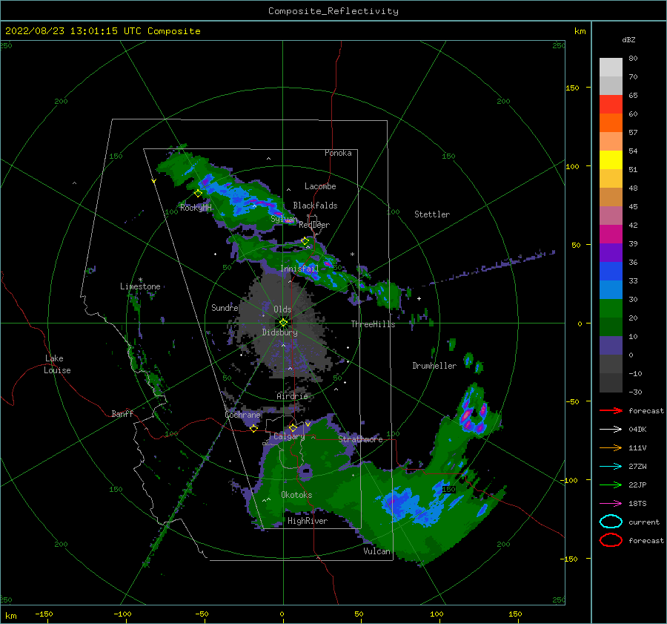Select the cyan current ellipse icon

[611, 522]
